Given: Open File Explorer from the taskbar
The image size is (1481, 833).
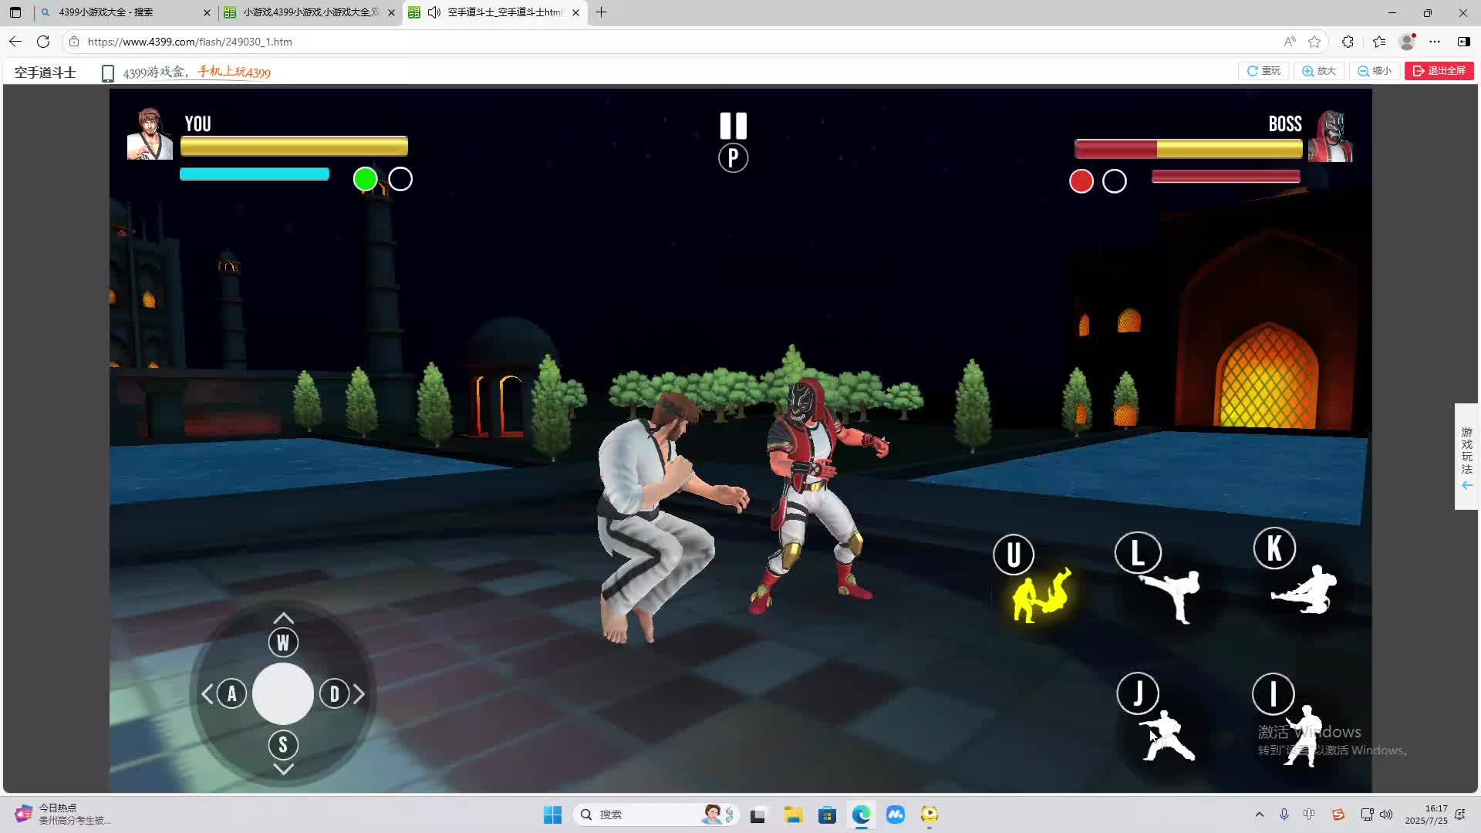Looking at the screenshot, I should 793,814.
